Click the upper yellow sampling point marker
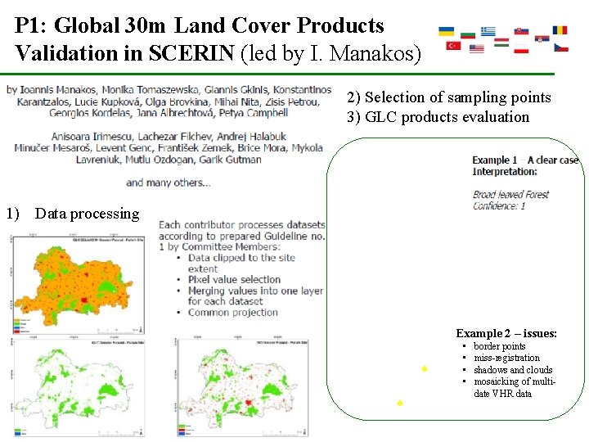This screenshot has height=442, width=589. [x=425, y=368]
